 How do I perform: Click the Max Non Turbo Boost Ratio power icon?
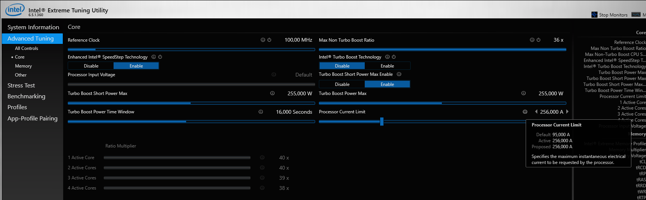tap(538, 40)
